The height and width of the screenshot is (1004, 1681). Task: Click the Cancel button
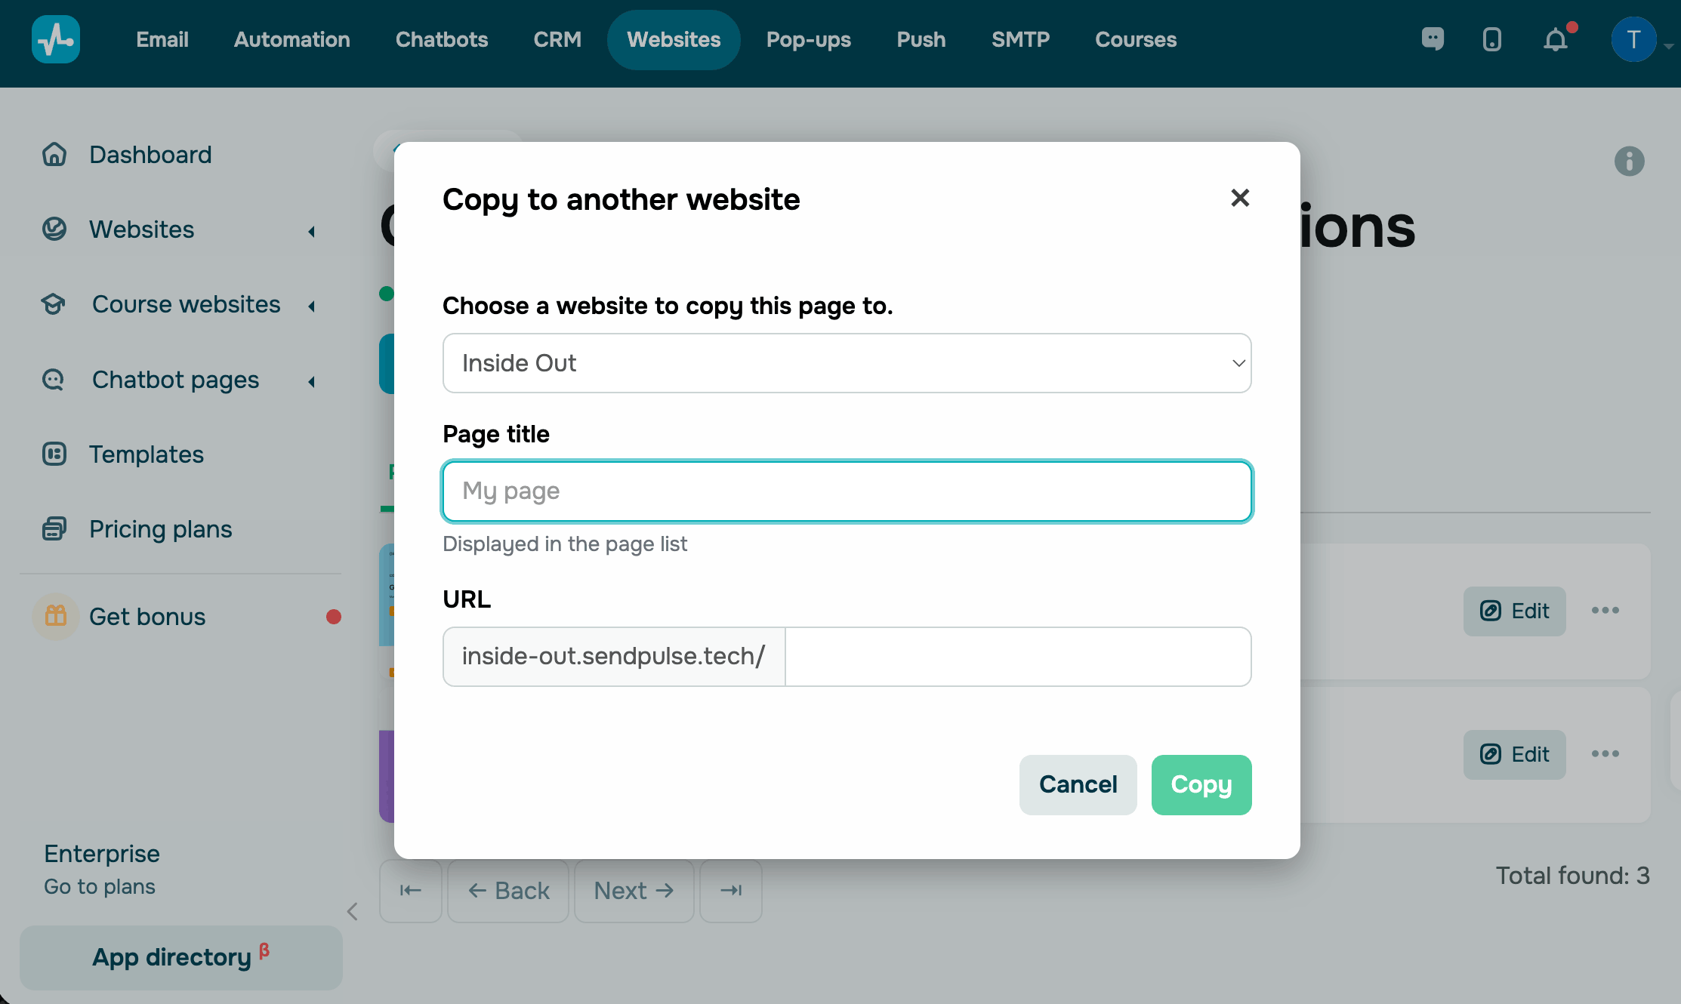coord(1078,785)
